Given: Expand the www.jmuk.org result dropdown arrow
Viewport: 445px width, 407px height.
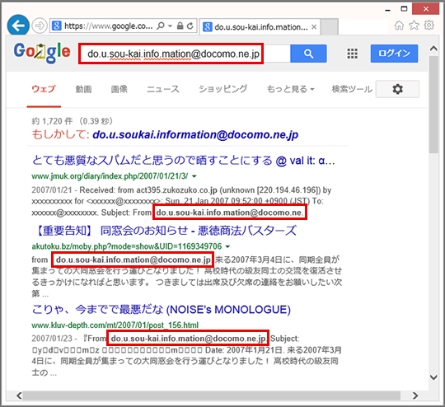Looking at the screenshot, I should pyautogui.click(x=194, y=176).
